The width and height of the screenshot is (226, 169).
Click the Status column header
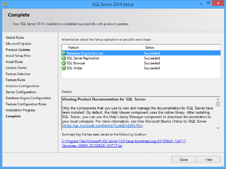pyautogui.click(x=182, y=47)
